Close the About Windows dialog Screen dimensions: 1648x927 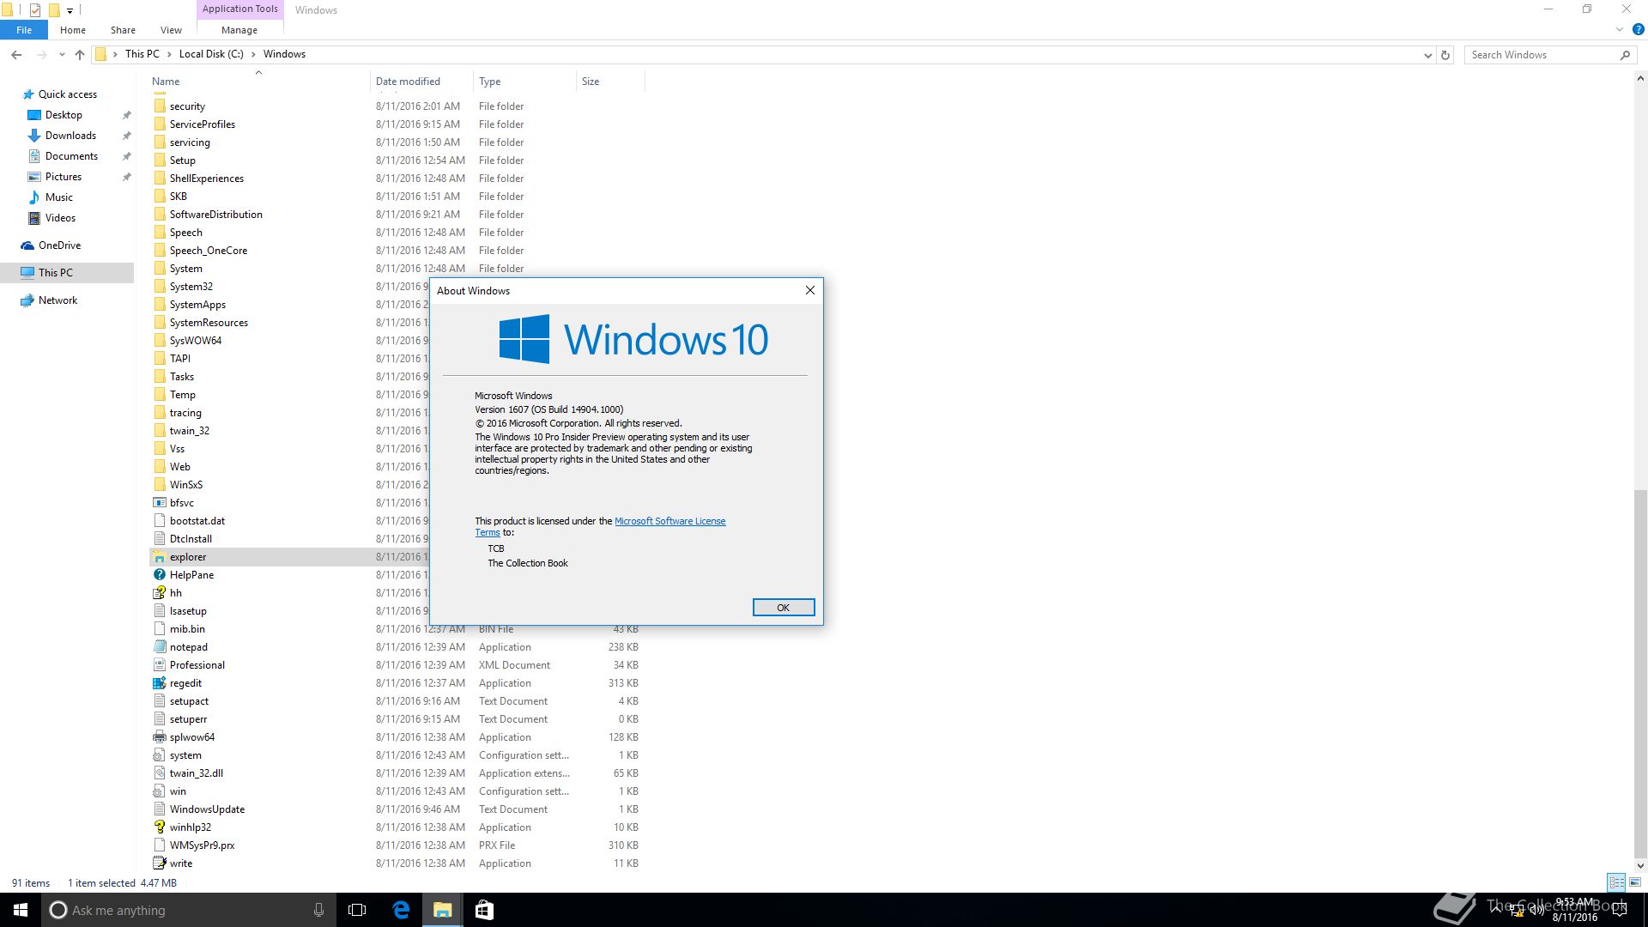(x=809, y=290)
